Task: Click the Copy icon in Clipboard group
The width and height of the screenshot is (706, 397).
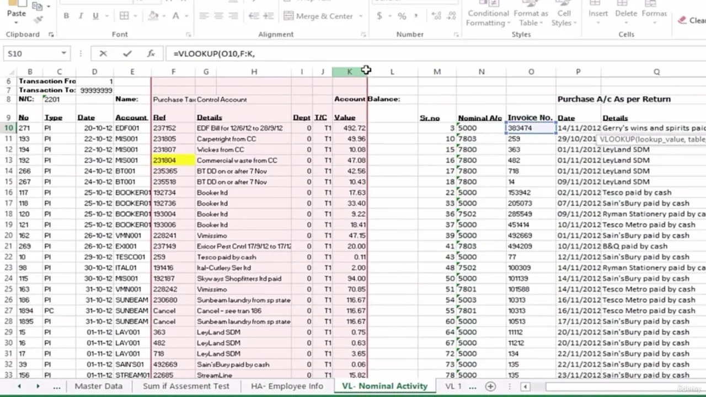Action: 38,6
